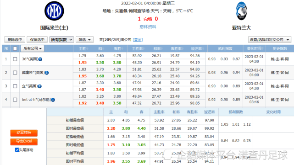Click the 保留选中 button
Viewport: 294px width, 165px height.
point(37,40)
